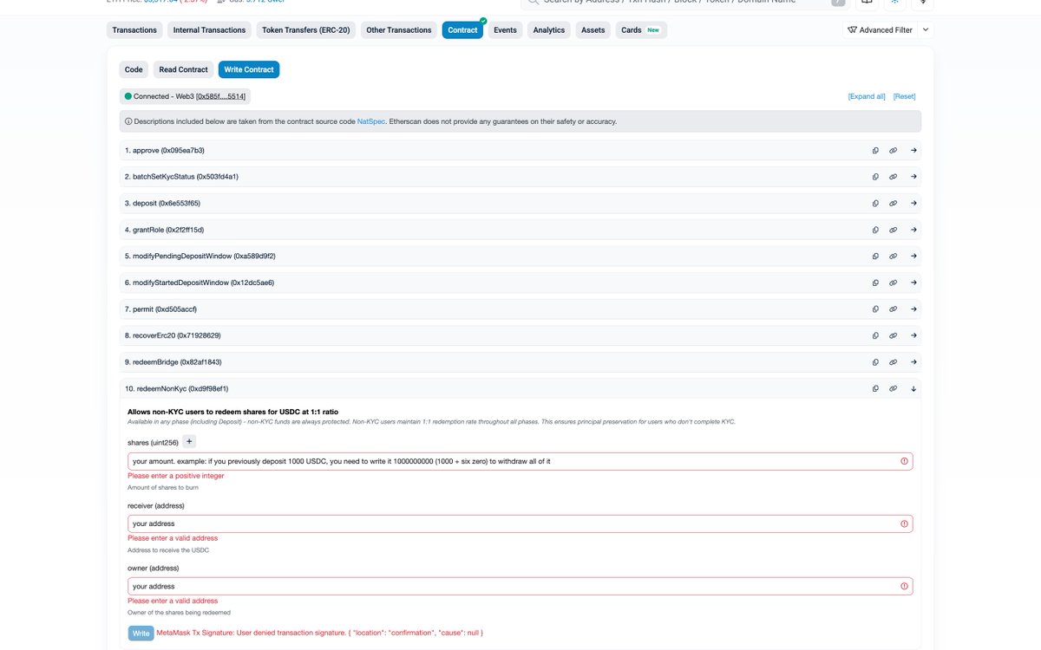
Task: Click the link icon beside batchSetKycStatus
Action: (893, 176)
